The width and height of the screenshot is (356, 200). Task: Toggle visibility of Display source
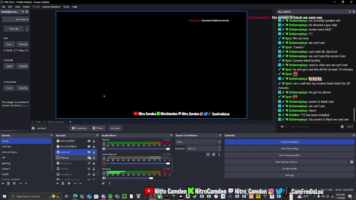coord(89,158)
